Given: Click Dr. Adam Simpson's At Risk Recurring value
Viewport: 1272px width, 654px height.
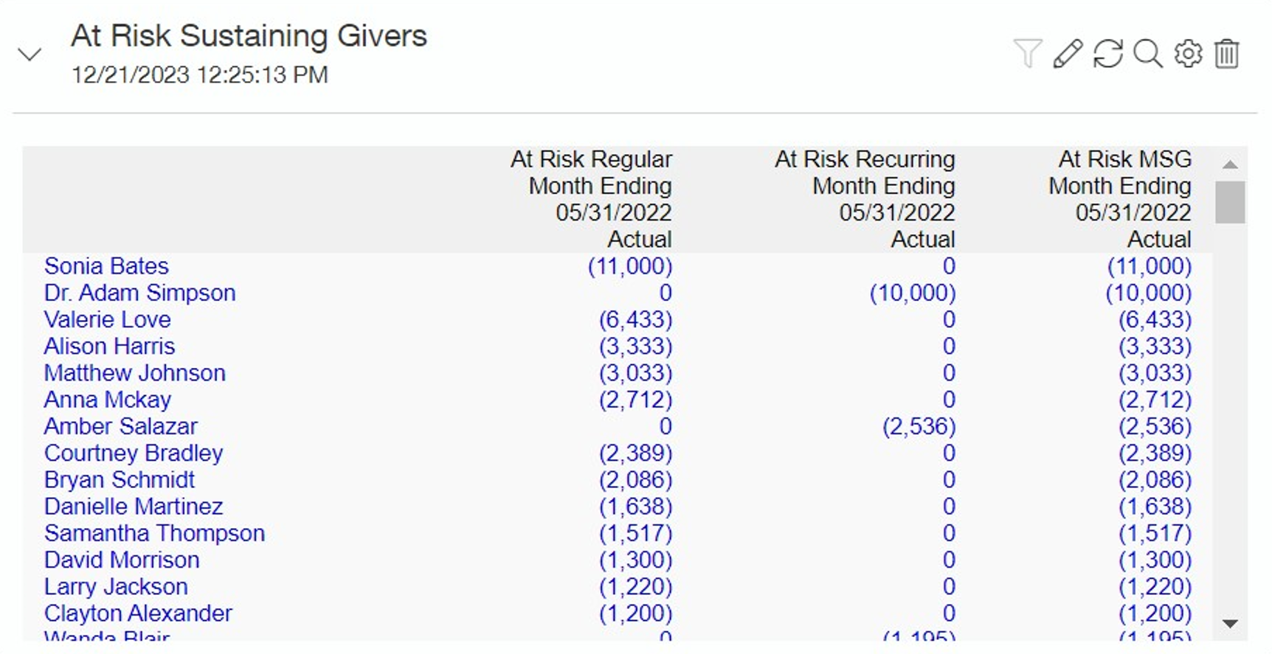Looking at the screenshot, I should 912,293.
